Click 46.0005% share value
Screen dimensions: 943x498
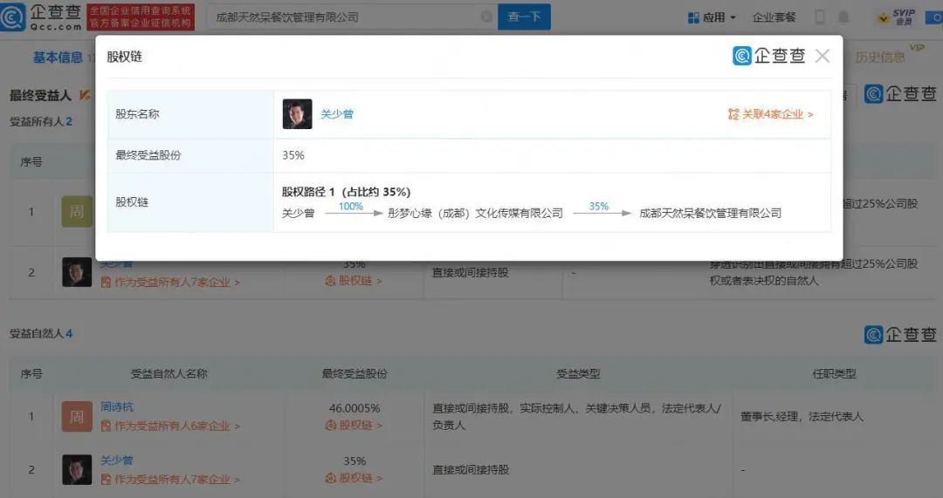354,408
